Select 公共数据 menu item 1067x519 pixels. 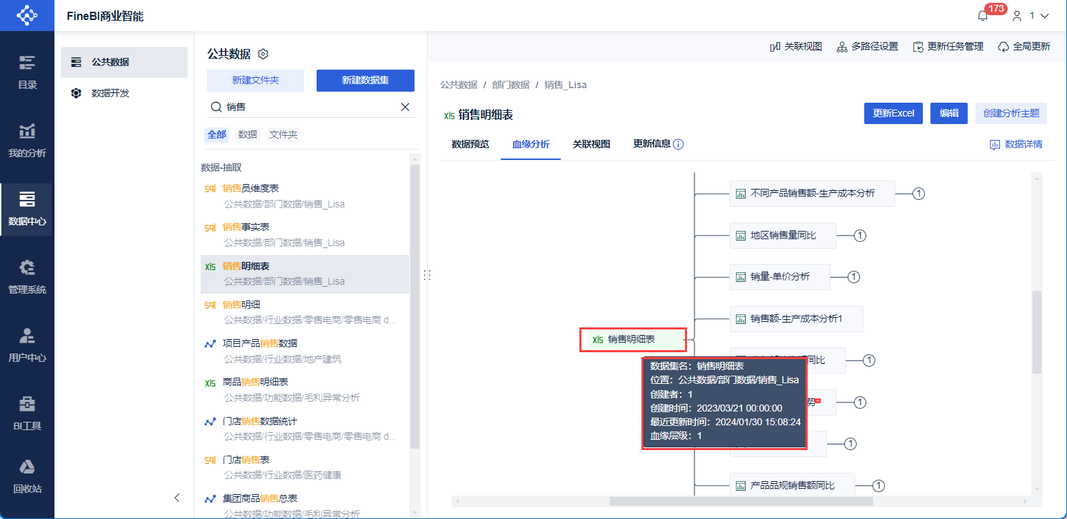tap(124, 62)
